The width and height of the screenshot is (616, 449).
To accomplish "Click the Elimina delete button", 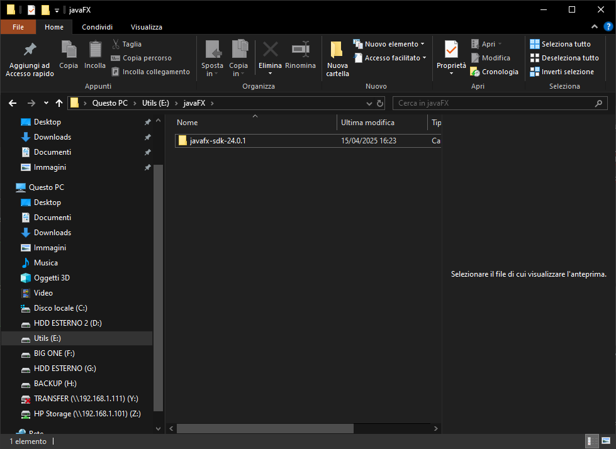I will click(270, 58).
